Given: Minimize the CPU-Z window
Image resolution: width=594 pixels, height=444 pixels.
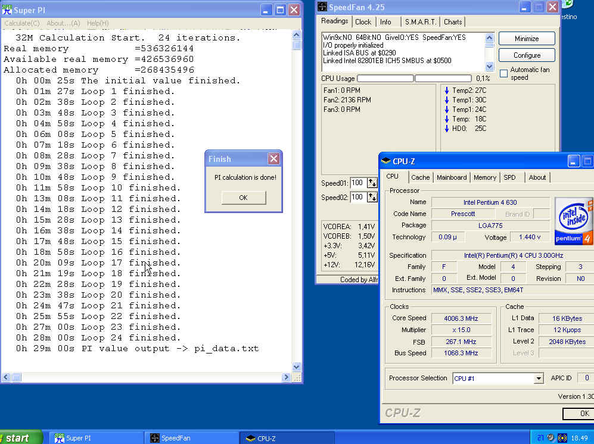Looking at the screenshot, I should click(573, 161).
